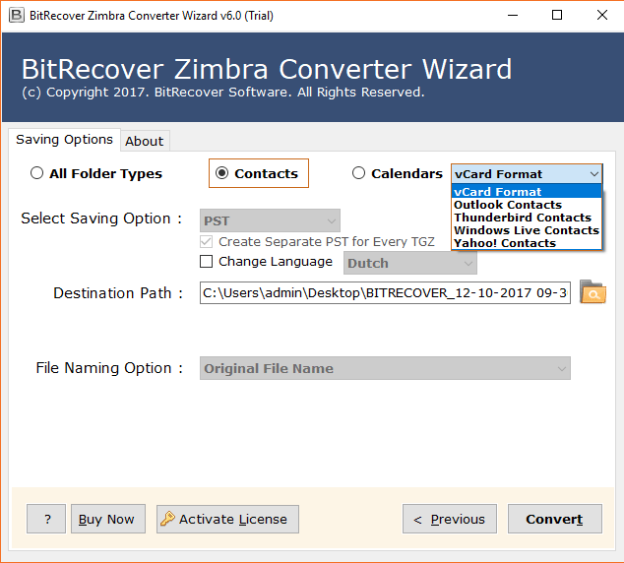Image resolution: width=624 pixels, height=563 pixels.
Task: Go back with the Previous button
Action: tap(450, 519)
